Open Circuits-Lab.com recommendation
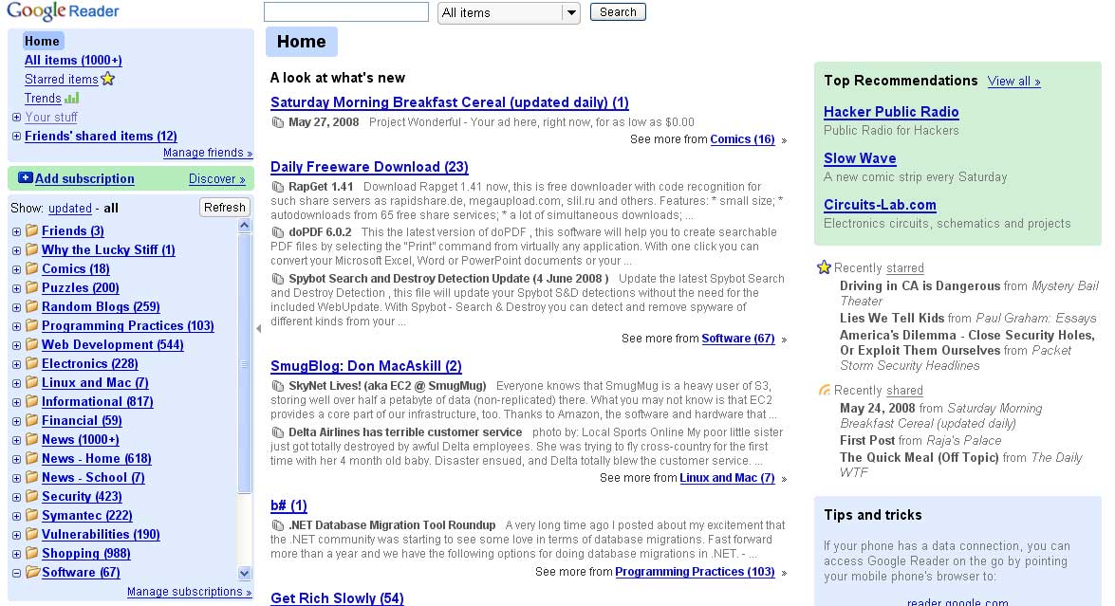This screenshot has width=1115, height=606. click(880, 205)
